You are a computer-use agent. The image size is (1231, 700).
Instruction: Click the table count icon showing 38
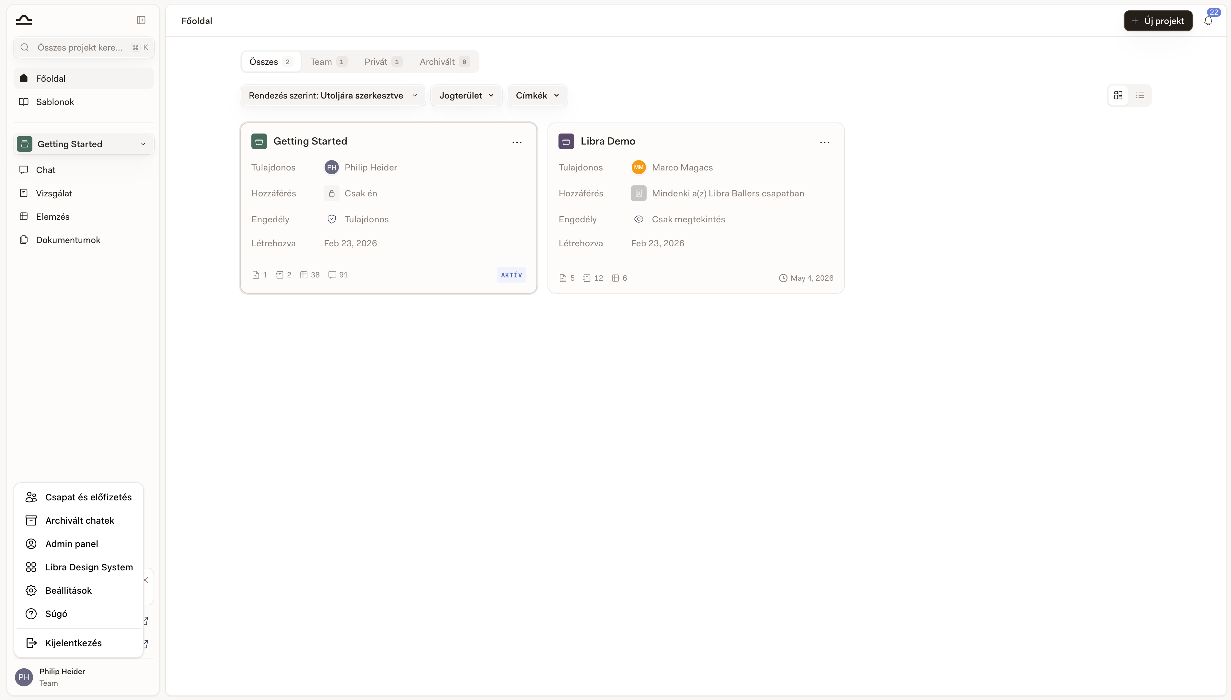point(304,275)
